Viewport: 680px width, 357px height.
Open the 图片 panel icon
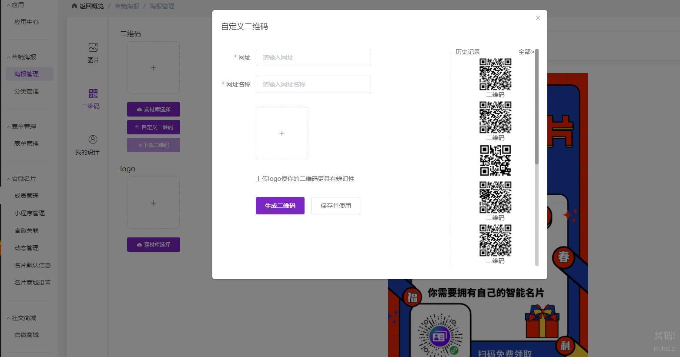(93, 47)
